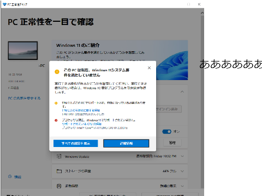Viewport: 262px width, 196px height.
Task: Click the yellow warning icon in dialog header
Action: pos(57,72)
